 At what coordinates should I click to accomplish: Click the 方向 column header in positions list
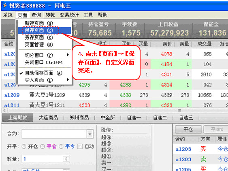[x=205, y=139]
